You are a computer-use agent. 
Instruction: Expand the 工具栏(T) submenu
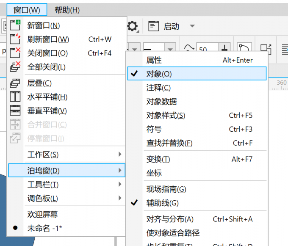(67, 184)
